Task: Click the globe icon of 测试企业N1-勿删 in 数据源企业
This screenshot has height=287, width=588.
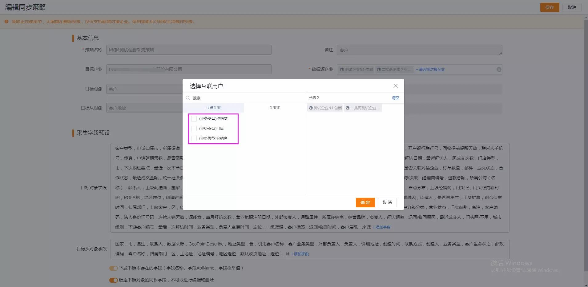Action: point(342,70)
